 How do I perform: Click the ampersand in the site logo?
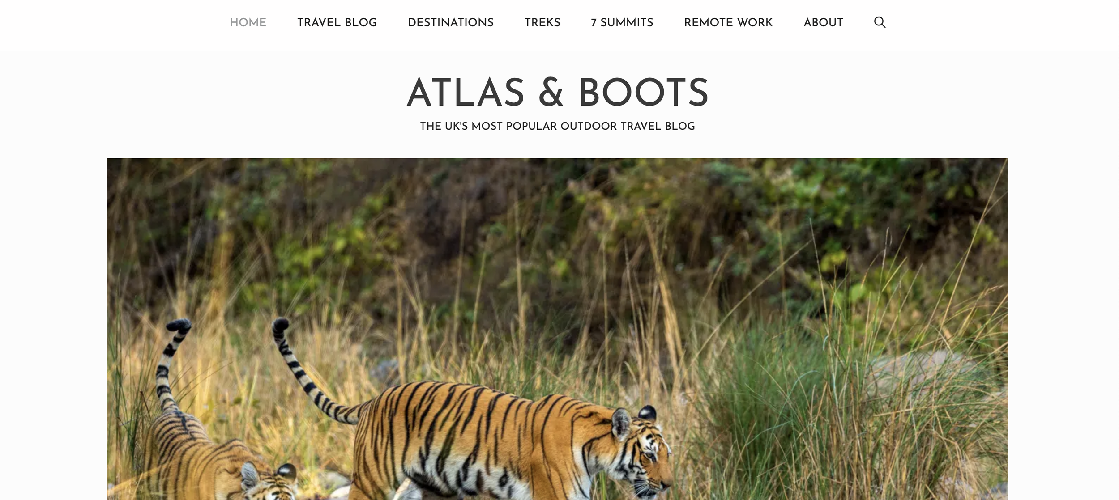coord(551,93)
